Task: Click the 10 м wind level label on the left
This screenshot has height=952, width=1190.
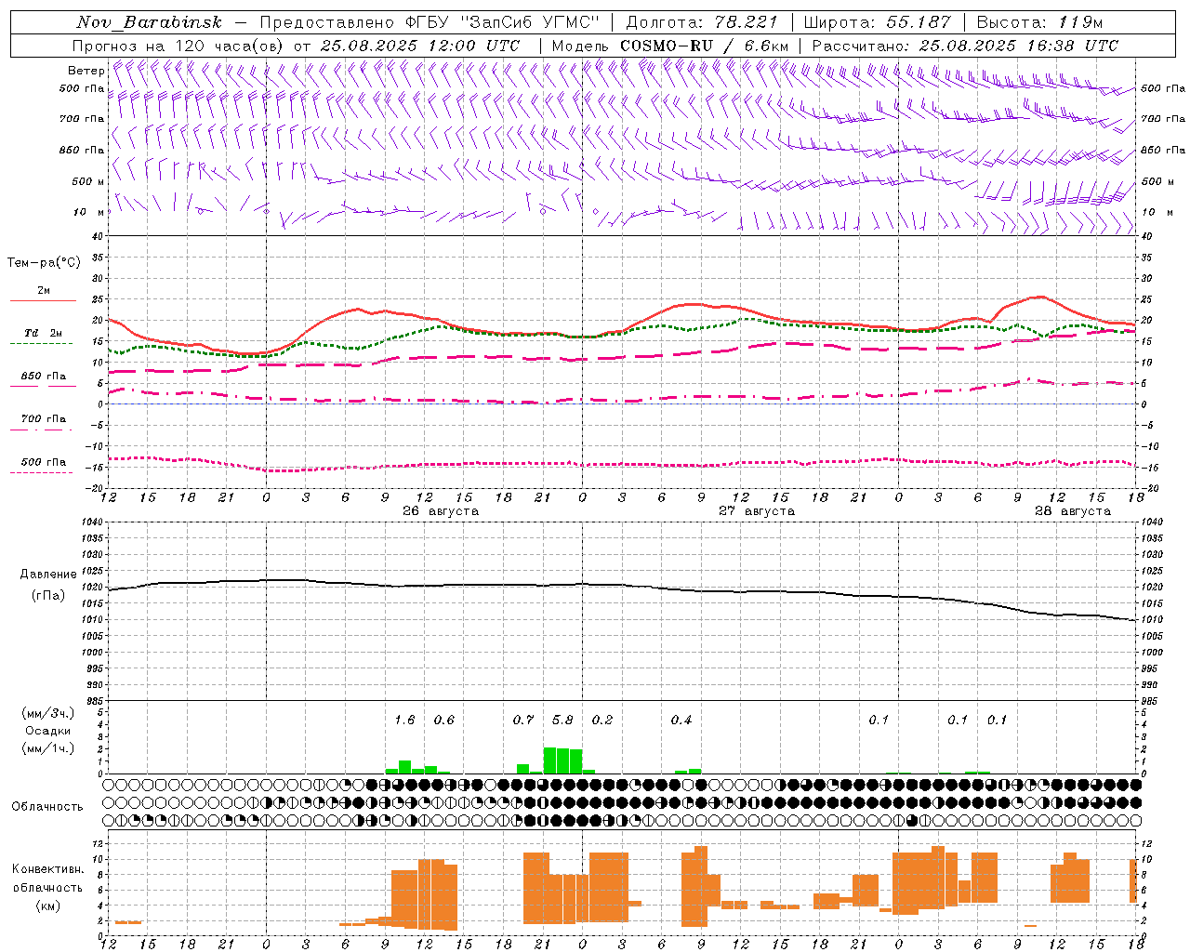Action: (89, 212)
